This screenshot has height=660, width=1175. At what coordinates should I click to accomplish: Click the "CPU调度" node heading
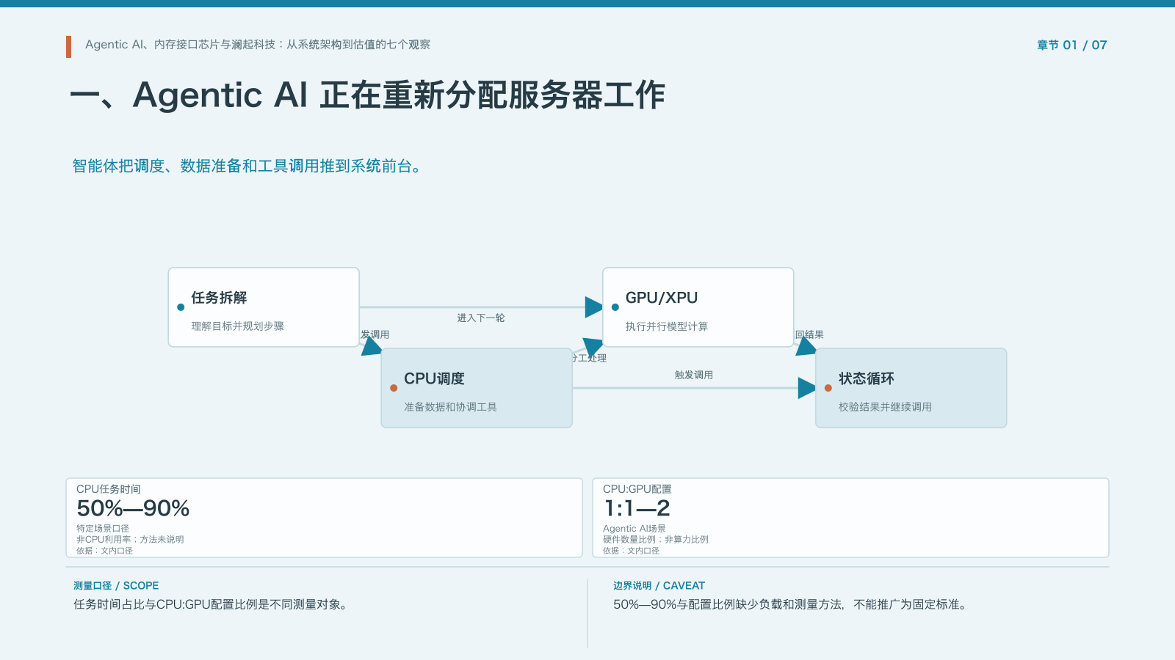coord(434,378)
